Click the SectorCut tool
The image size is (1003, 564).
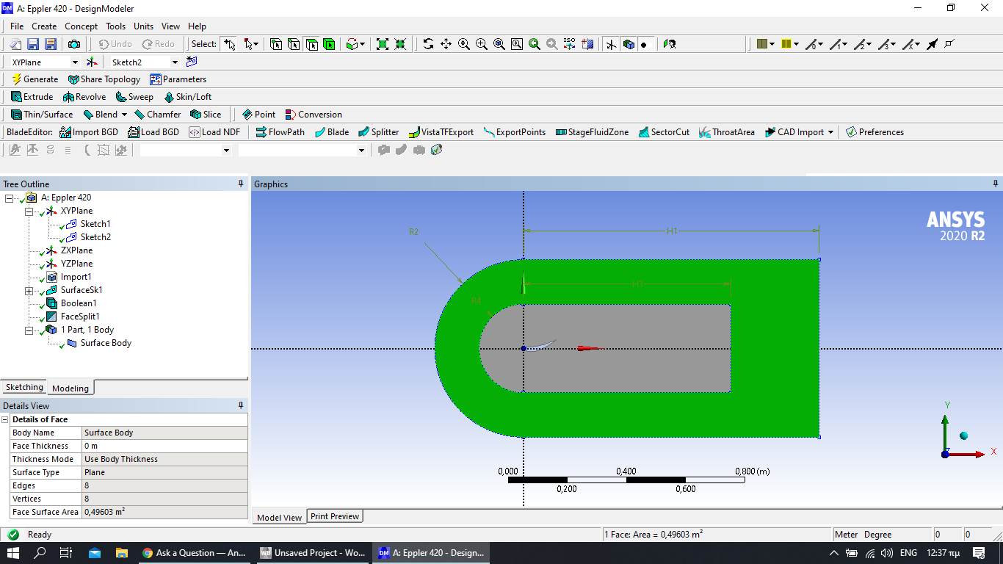(x=663, y=132)
